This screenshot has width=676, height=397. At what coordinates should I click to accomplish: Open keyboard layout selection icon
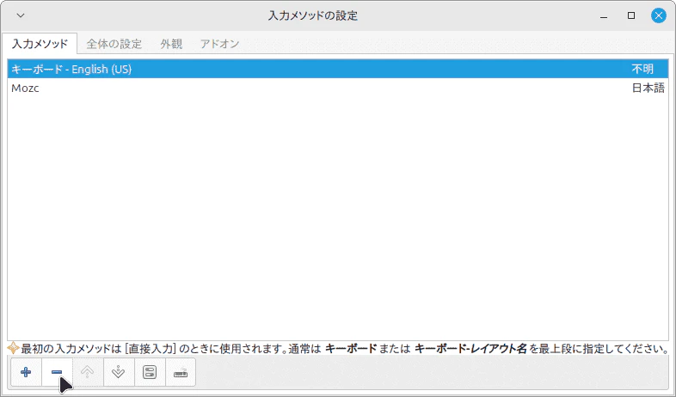(181, 372)
